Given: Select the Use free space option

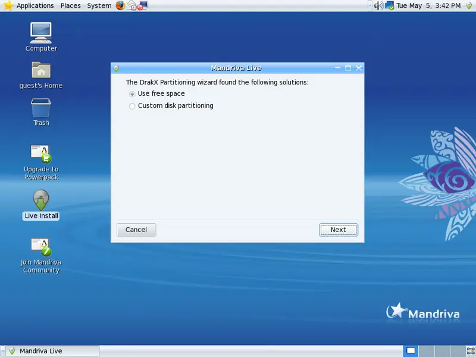Looking at the screenshot, I should tap(157, 94).
